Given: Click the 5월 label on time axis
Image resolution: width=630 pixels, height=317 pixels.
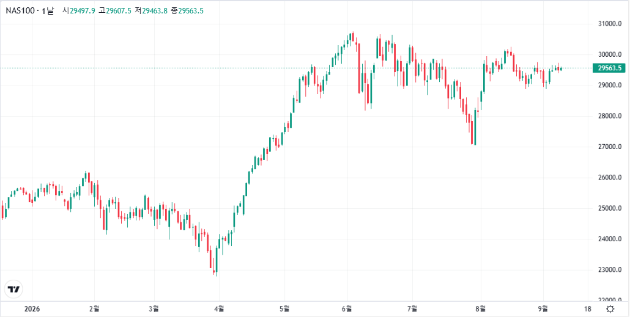Looking at the screenshot, I should 284,310.
